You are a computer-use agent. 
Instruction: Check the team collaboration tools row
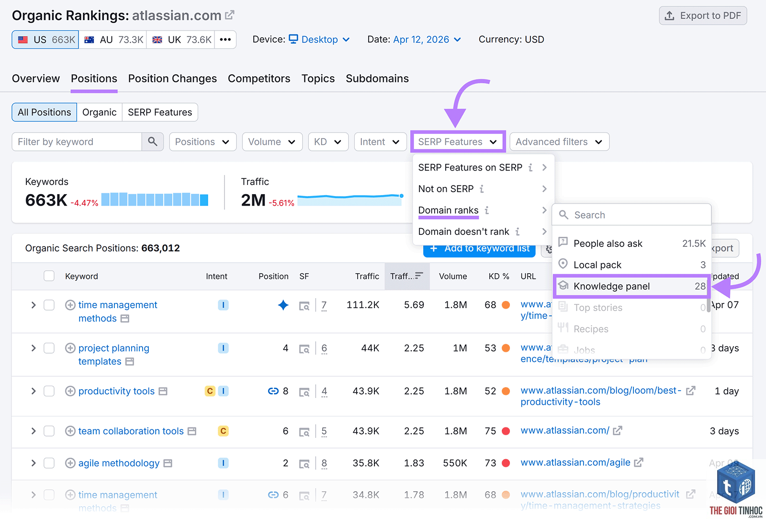(49, 431)
